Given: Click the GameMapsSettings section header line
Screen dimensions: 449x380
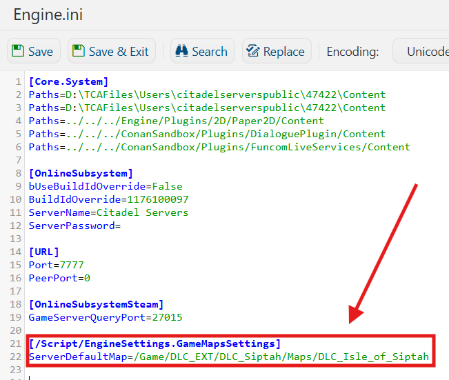Looking at the screenshot, I should [154, 343].
